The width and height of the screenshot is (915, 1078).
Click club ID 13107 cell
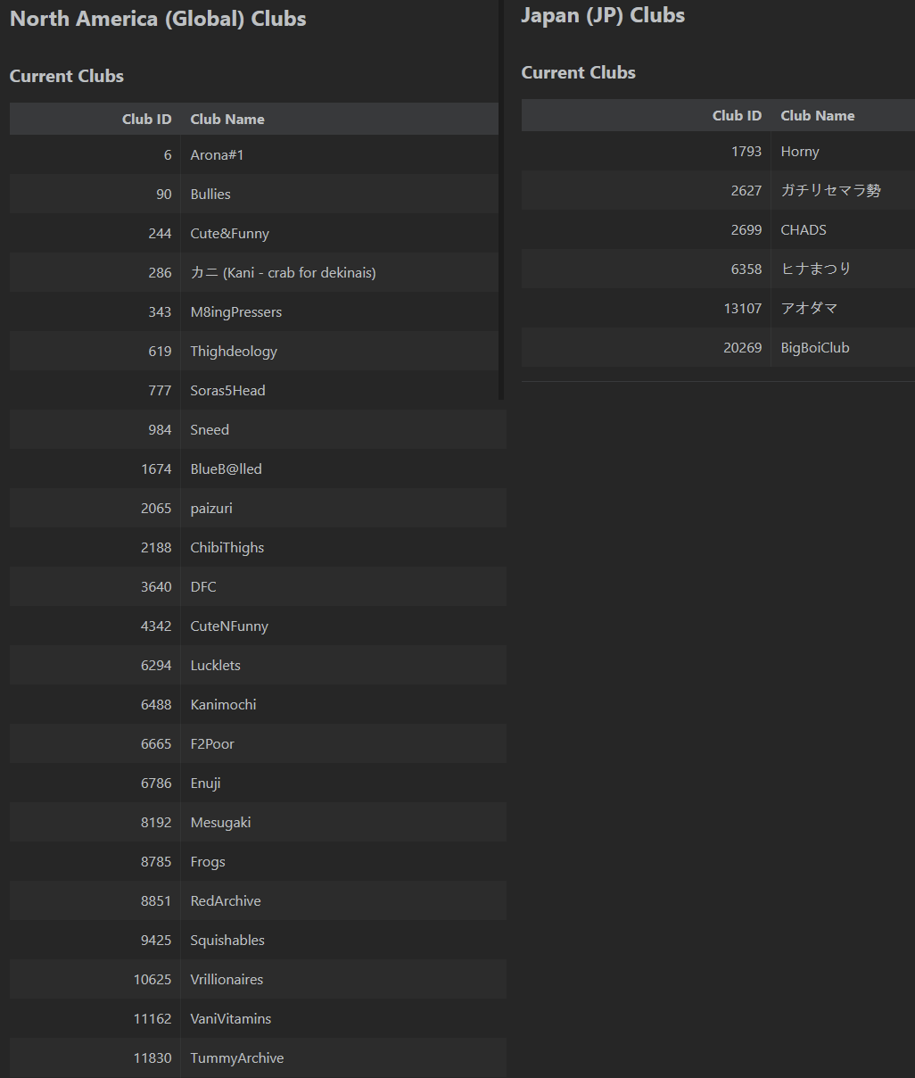coord(647,308)
